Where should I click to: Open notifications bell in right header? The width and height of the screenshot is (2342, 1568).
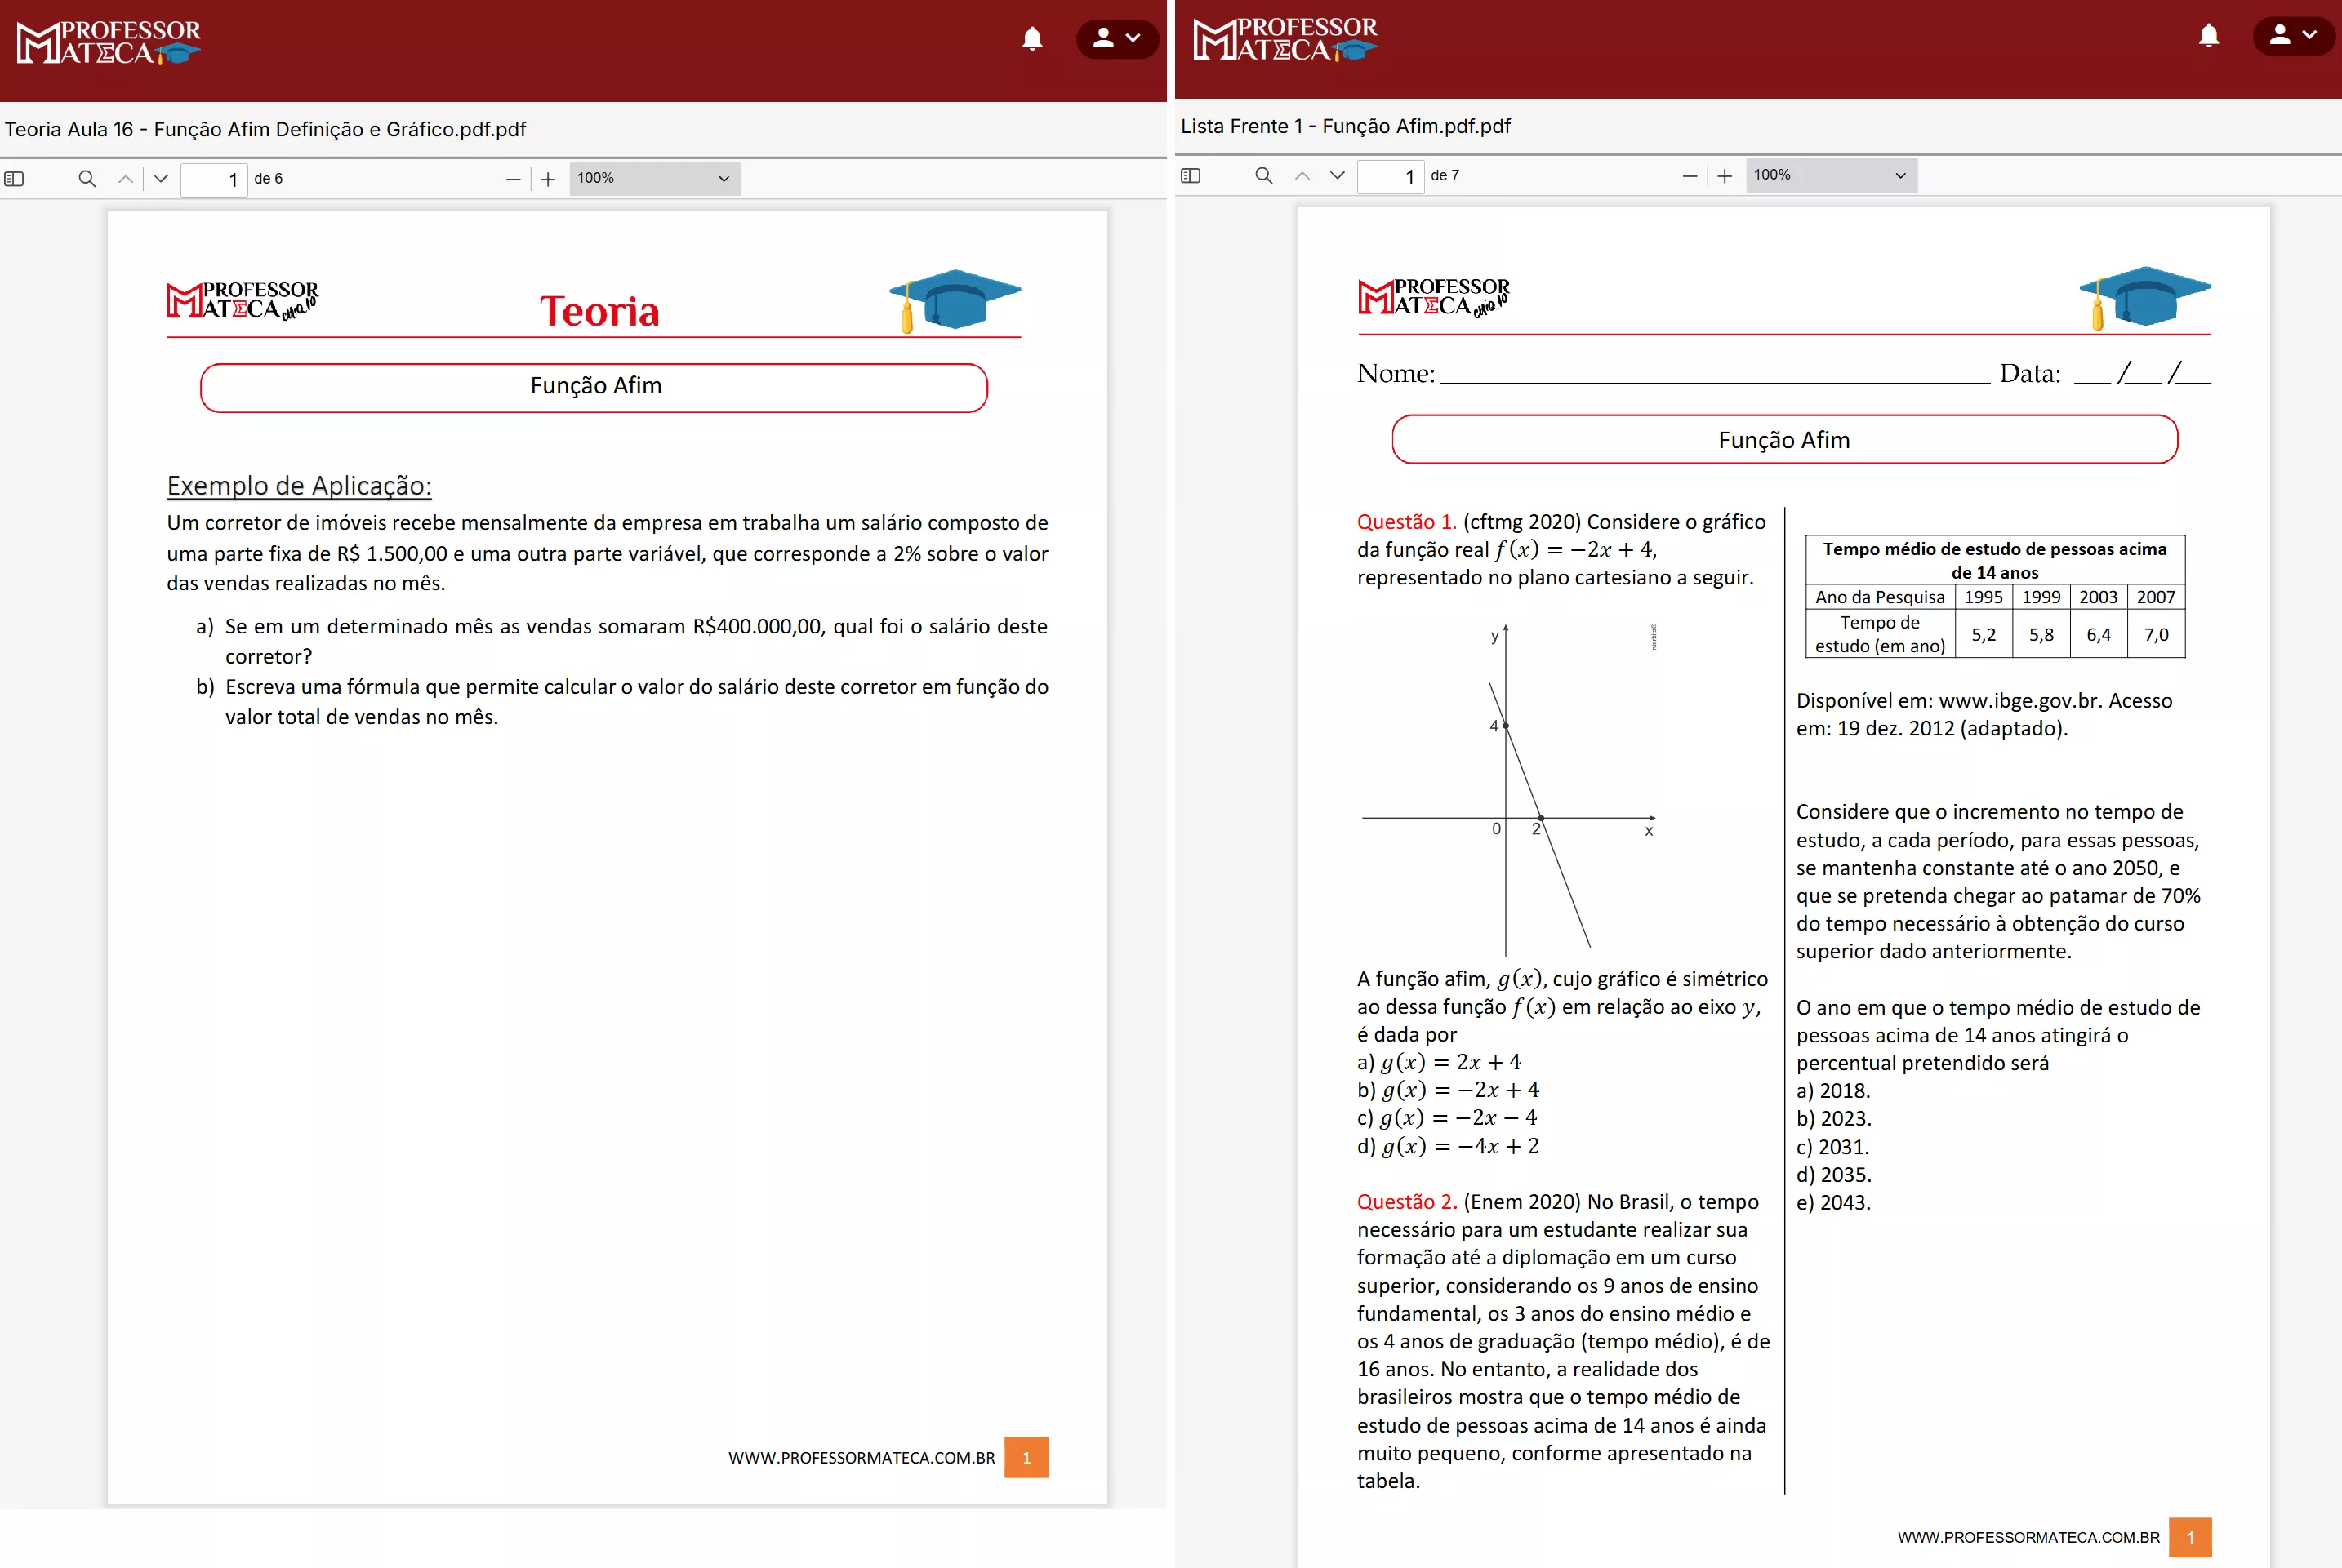pyautogui.click(x=2209, y=36)
